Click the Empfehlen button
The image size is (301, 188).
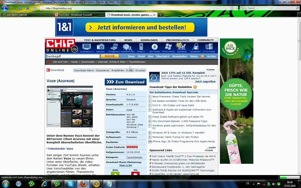118,70
